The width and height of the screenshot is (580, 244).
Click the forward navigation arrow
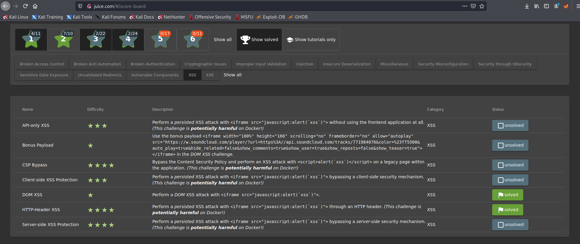tap(16, 6)
